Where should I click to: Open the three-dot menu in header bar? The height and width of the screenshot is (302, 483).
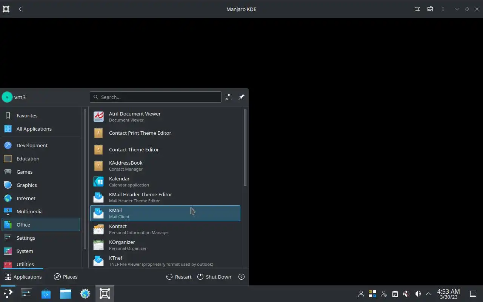pos(443,9)
